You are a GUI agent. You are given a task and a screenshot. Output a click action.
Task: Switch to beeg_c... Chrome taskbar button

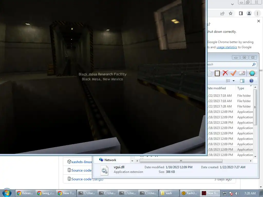[46, 193]
